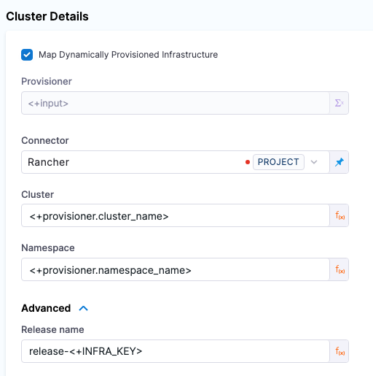The height and width of the screenshot is (376, 373).
Task: Click the expression f(x) icon for Release name
Action: click(339, 351)
